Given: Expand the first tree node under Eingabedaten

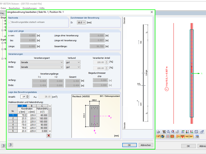Looking at the screenshot, I should pos(2,30).
